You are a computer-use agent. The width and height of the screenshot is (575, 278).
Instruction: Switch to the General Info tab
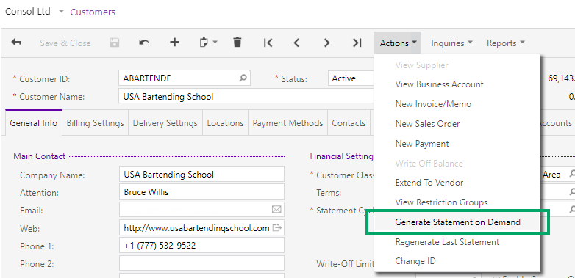[x=34, y=123]
